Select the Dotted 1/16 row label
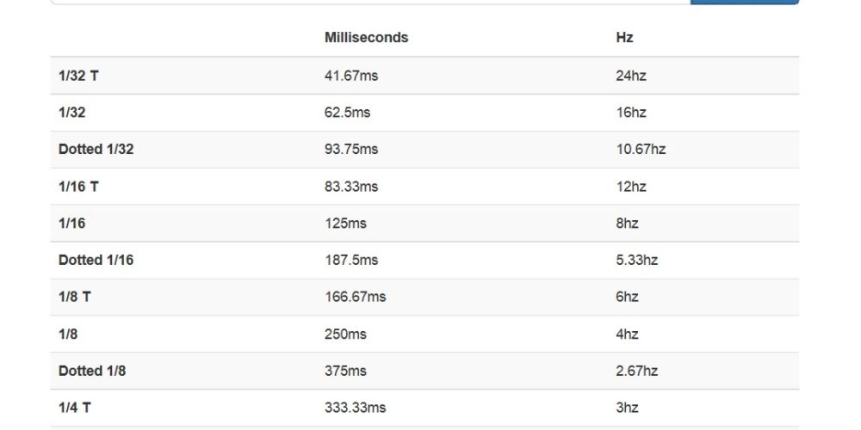 96,260
